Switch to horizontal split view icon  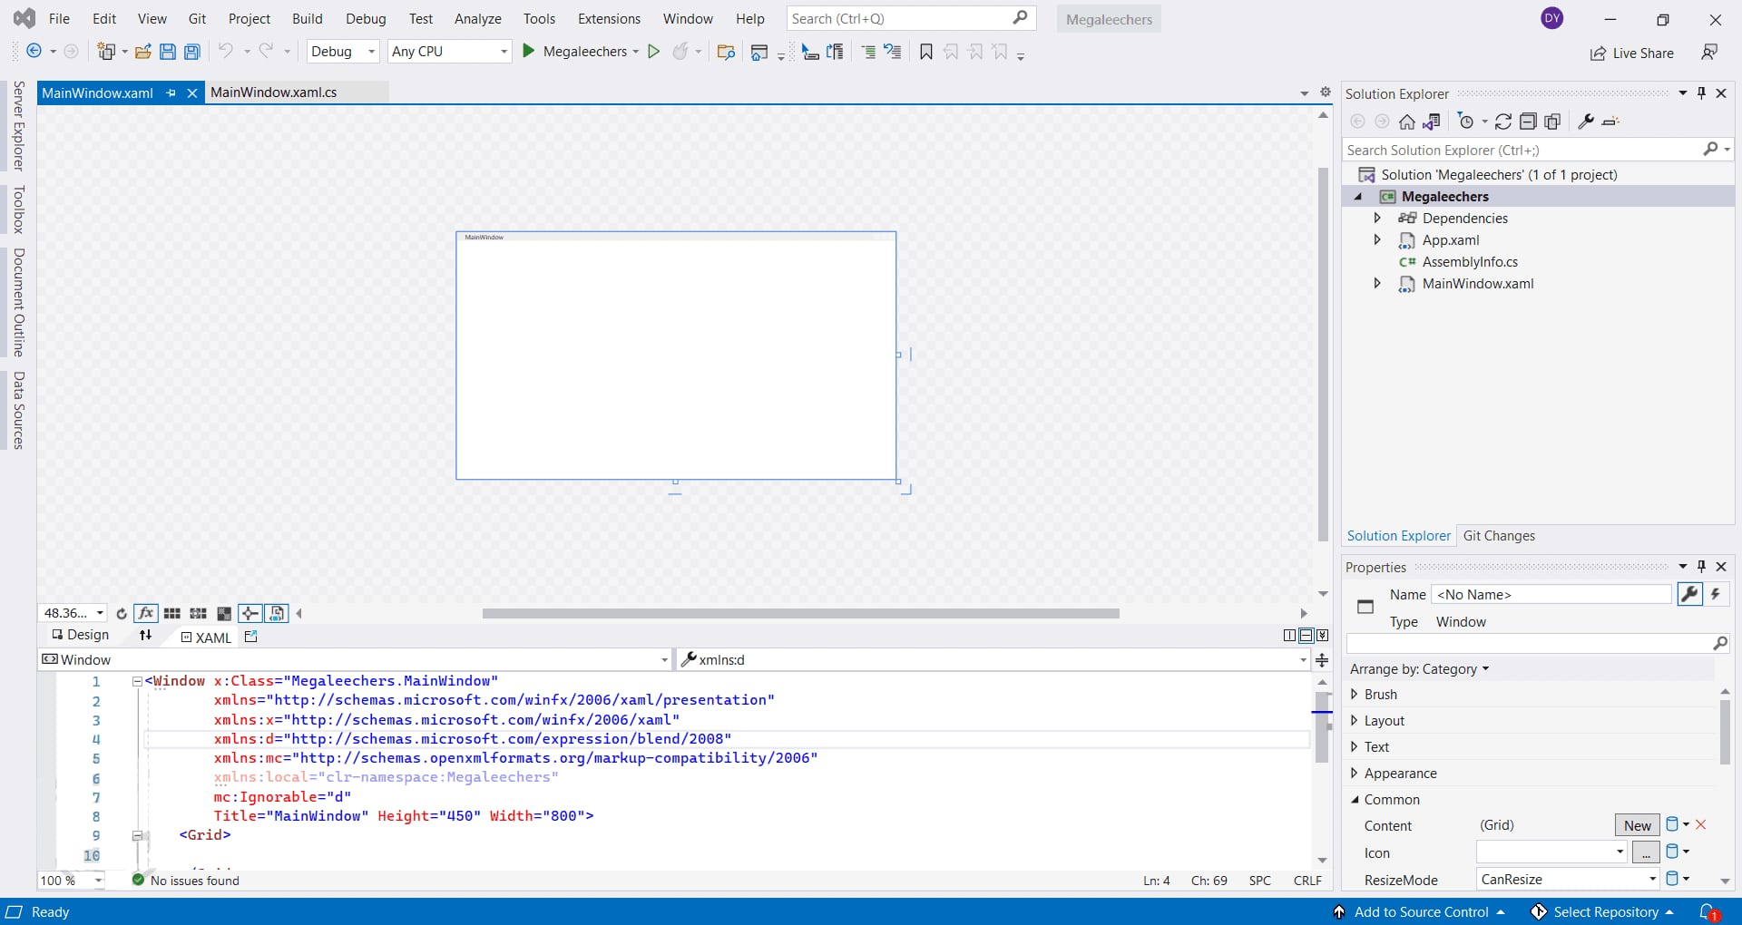click(1306, 636)
